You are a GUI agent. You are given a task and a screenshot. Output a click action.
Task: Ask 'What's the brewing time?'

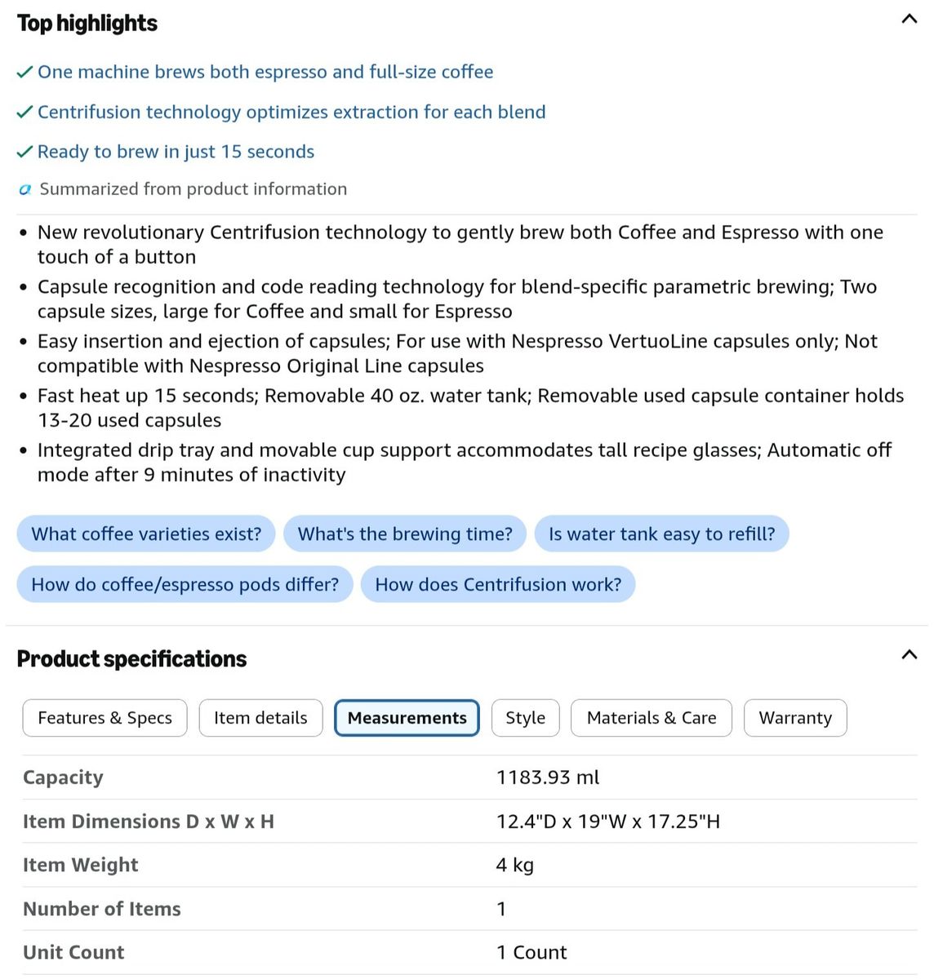pos(405,534)
